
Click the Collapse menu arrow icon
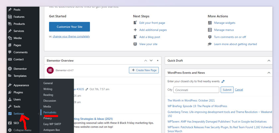pos(10,130)
